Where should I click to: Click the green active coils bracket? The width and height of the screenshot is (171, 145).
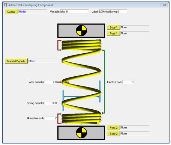[x=104, y=82]
